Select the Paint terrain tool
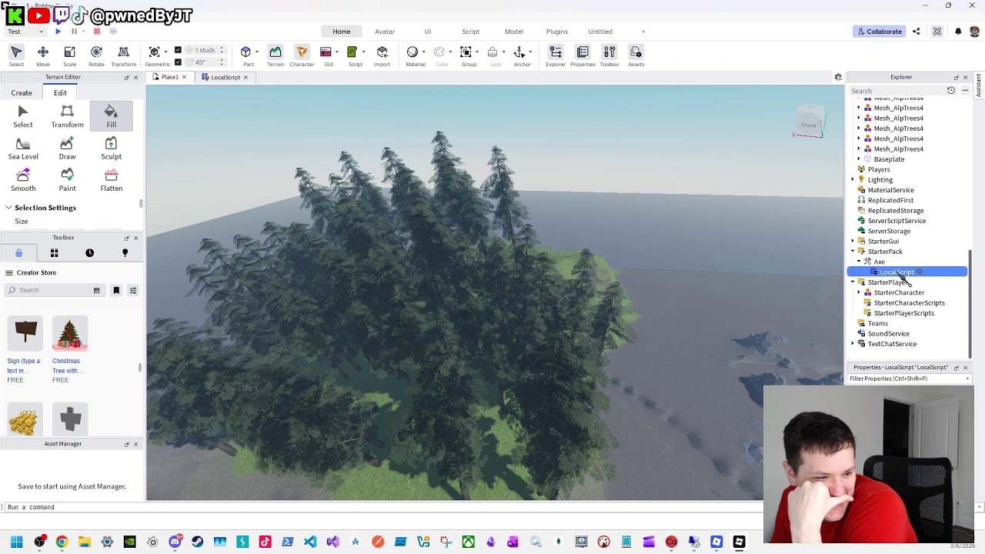Viewport: 985px width, 554px height. [x=67, y=180]
